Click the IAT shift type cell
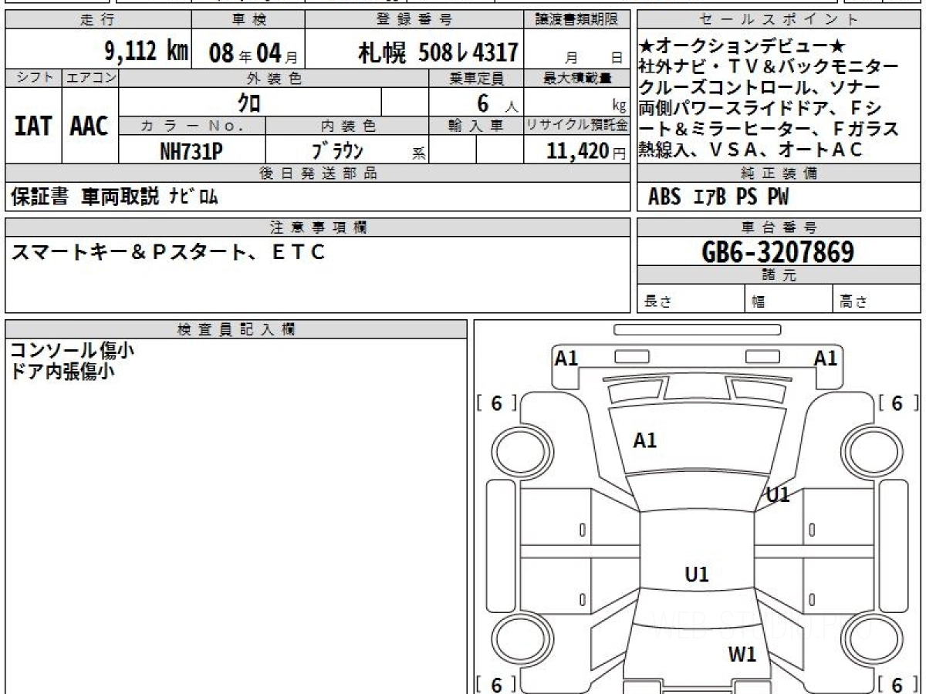 pos(32,126)
